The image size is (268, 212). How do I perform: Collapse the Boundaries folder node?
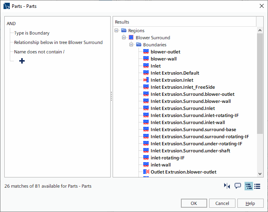point(131,45)
